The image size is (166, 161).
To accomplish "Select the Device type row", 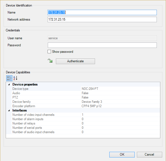I will pos(86,89).
